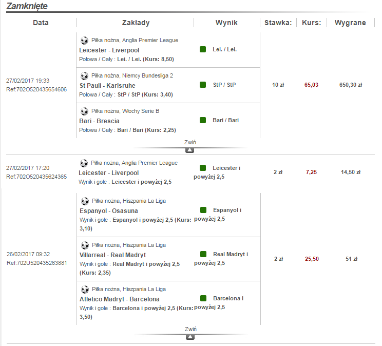Select the Zamknięte section heading

click(27, 6)
